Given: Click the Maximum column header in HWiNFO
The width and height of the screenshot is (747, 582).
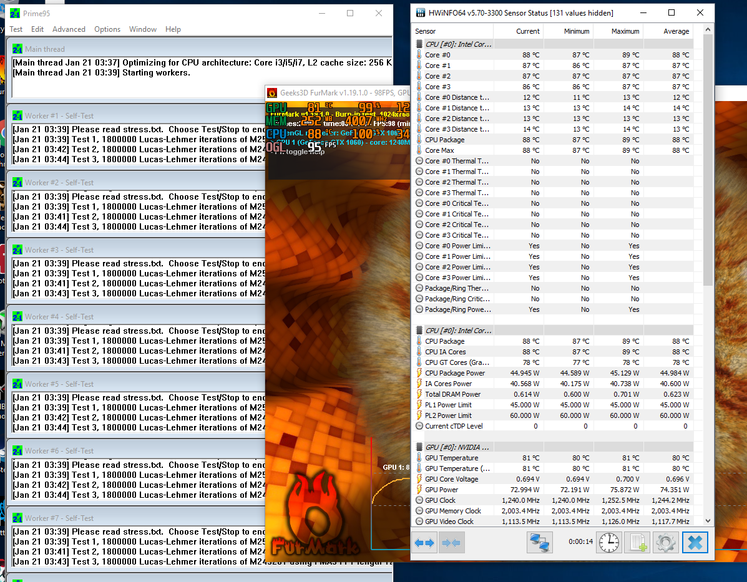Looking at the screenshot, I should (x=618, y=31).
